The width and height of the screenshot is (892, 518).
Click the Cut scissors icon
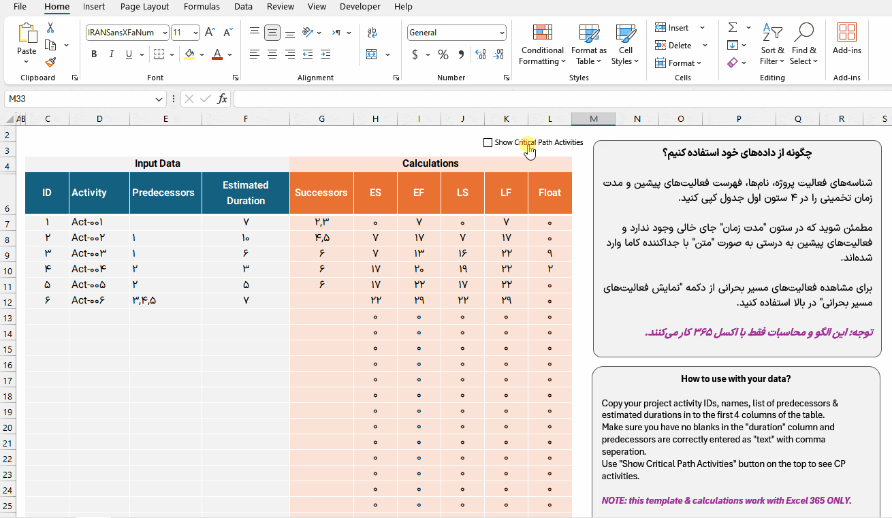pos(50,28)
